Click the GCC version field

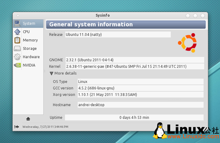140,88
